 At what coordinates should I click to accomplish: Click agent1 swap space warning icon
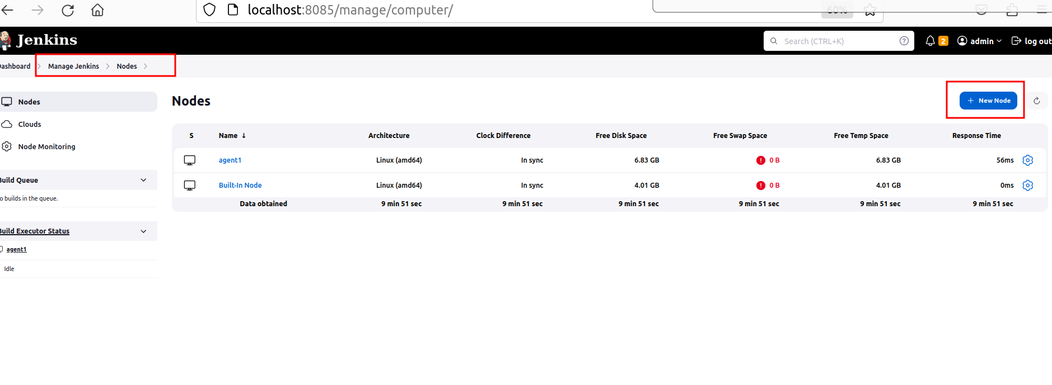tap(760, 160)
